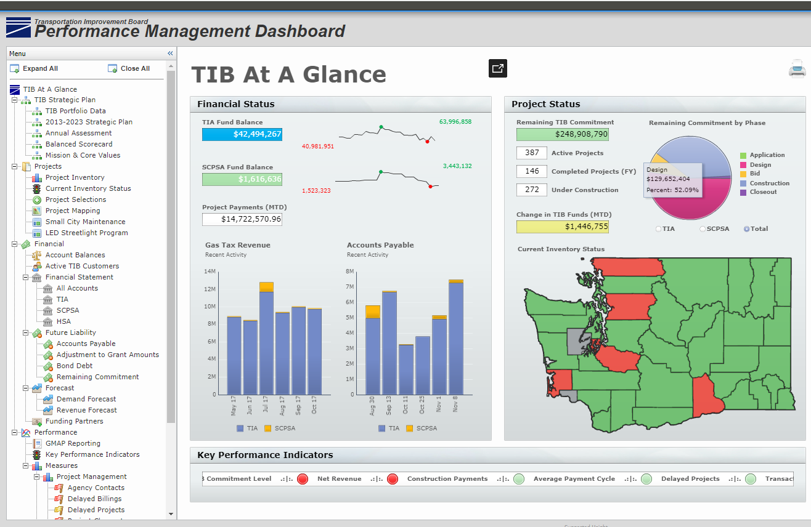Select the SCPSA radio button

(703, 229)
